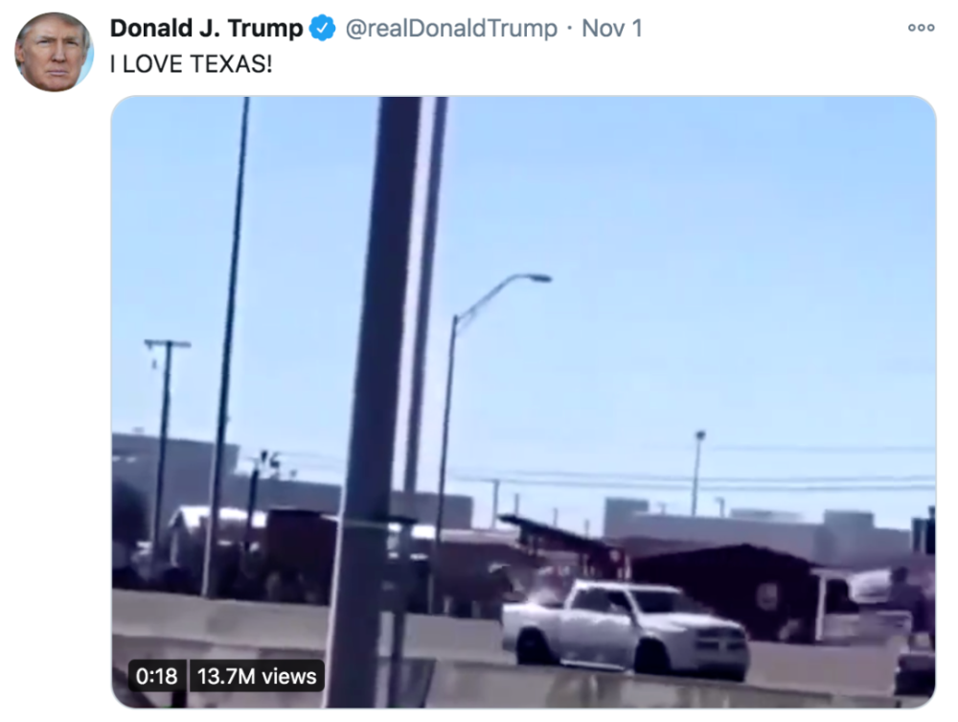Viewport: 958px width, 722px height.
Task: Click the wooden utility pole in video
Action: (x=164, y=453)
